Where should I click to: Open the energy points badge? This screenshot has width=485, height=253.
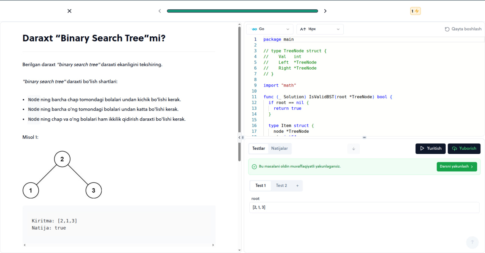tap(416, 11)
